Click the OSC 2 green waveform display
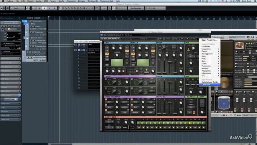 coord(143,62)
